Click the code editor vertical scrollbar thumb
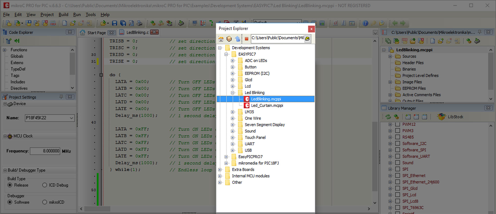 pyautogui.click(x=375, y=157)
